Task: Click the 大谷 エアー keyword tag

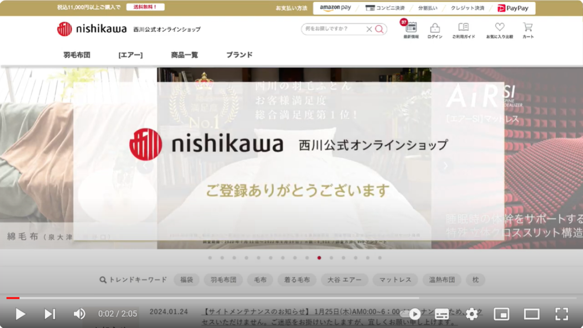Action: tap(345, 280)
